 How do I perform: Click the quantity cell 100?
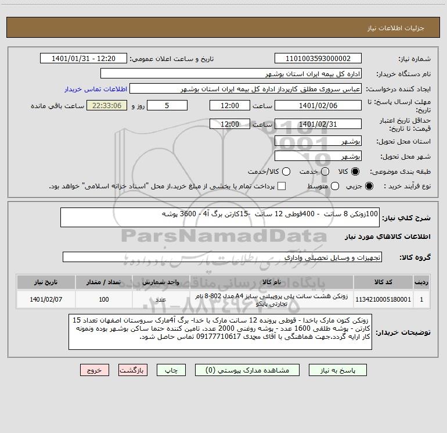[104, 299]
